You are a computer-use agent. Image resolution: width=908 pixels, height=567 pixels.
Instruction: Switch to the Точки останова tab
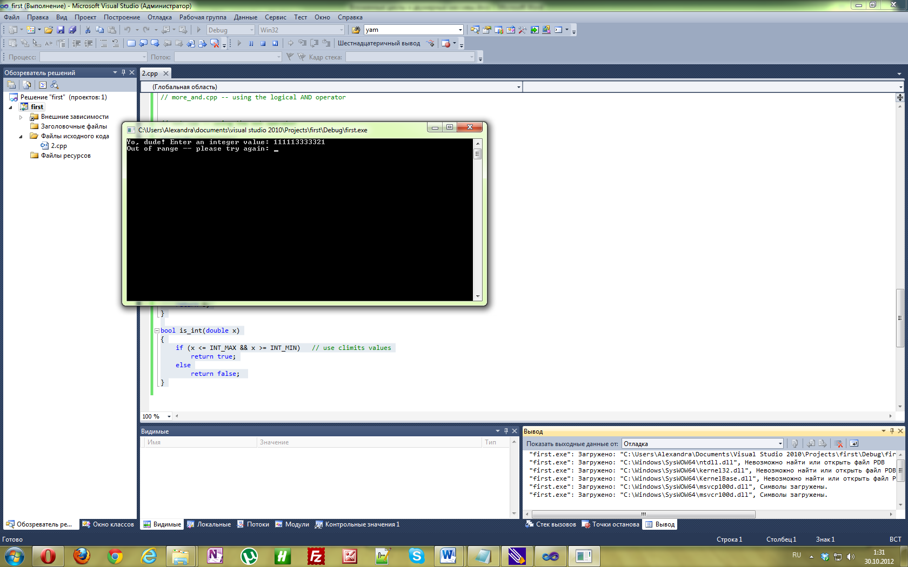pyautogui.click(x=611, y=524)
